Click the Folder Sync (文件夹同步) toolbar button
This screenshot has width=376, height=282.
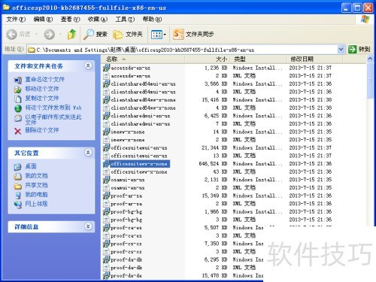pos(193,34)
